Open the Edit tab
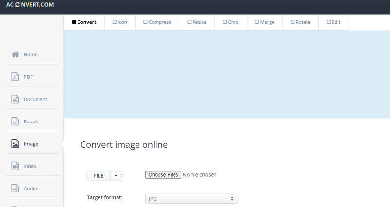Image resolution: width=390 pixels, height=207 pixels. coord(333,22)
